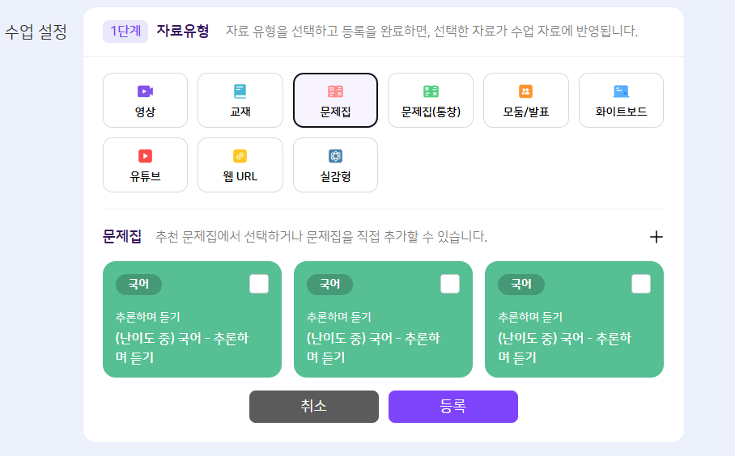Add a workbook with the plus icon
Screen dimensions: 735x456
pos(656,237)
